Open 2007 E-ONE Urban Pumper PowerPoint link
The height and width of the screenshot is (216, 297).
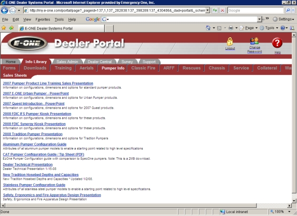point(36,93)
